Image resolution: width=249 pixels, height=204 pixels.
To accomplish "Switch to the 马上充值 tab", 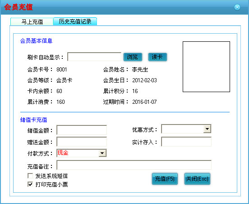I will tap(32, 22).
